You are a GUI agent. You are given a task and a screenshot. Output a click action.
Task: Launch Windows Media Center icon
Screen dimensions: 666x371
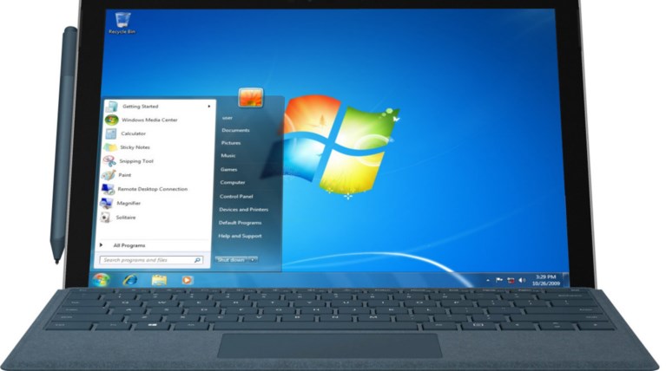(112, 120)
